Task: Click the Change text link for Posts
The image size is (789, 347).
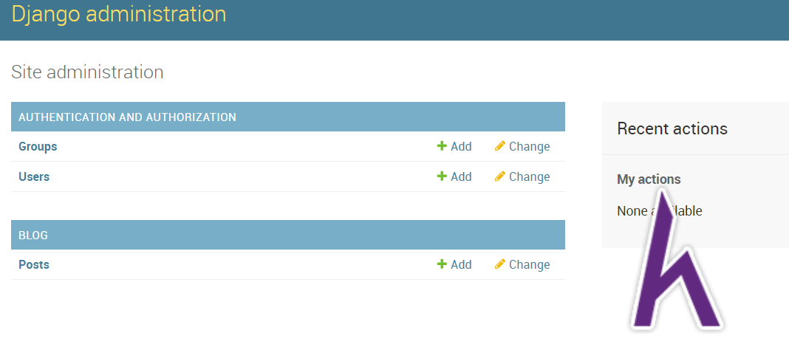Action: (530, 265)
